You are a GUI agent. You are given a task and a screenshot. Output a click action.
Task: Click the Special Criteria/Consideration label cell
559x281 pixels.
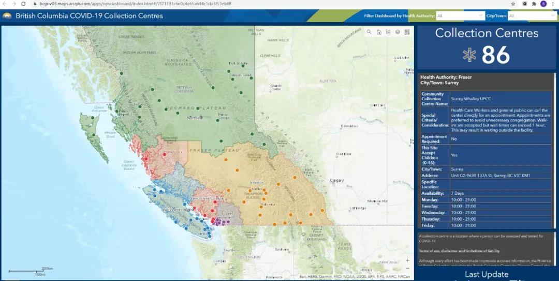435,120
